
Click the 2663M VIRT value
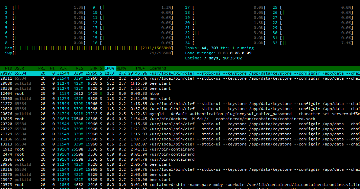(x=63, y=119)
